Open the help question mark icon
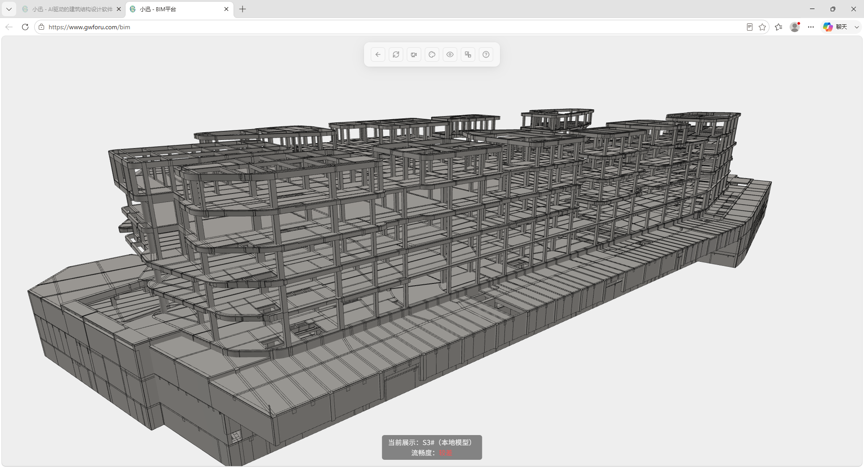 [x=486, y=54]
